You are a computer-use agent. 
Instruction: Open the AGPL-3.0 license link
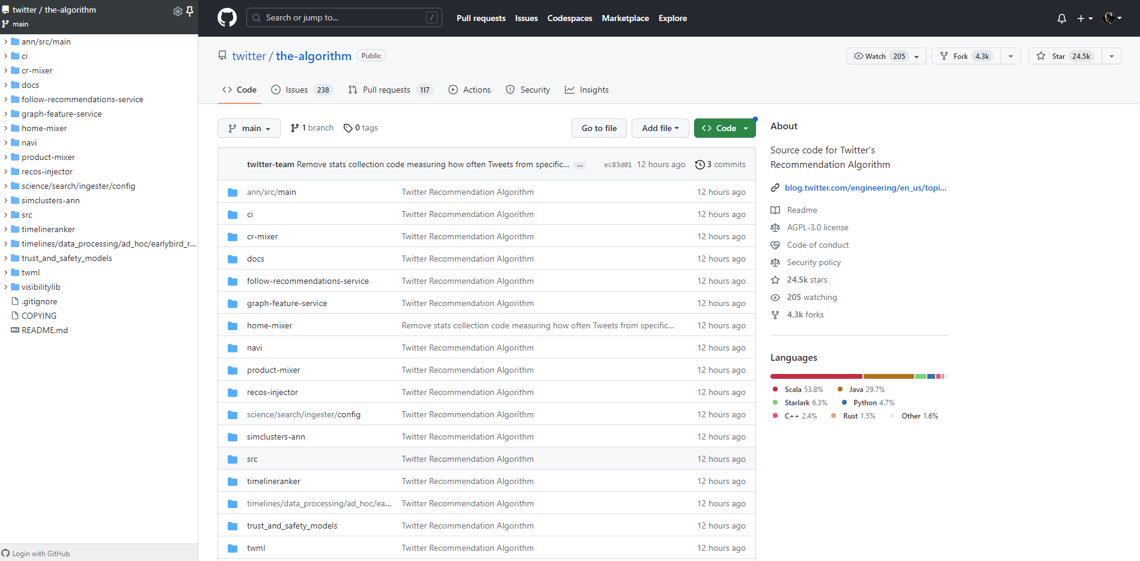(817, 227)
